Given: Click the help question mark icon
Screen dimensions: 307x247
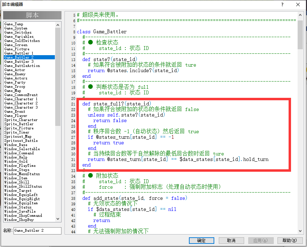Looking at the screenshot, I should point(282,5).
